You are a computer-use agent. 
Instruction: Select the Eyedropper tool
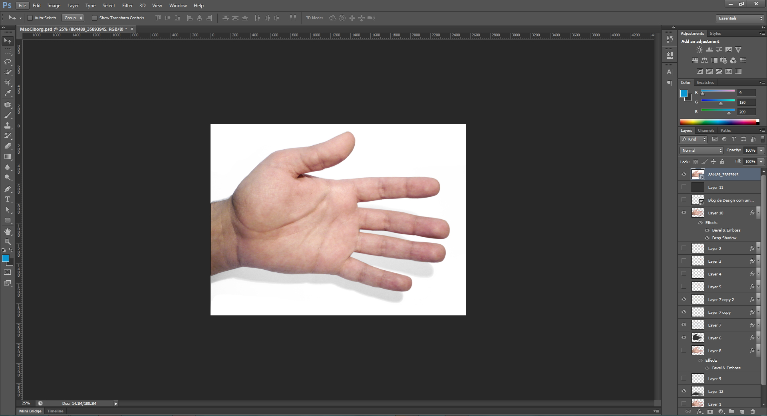8,93
